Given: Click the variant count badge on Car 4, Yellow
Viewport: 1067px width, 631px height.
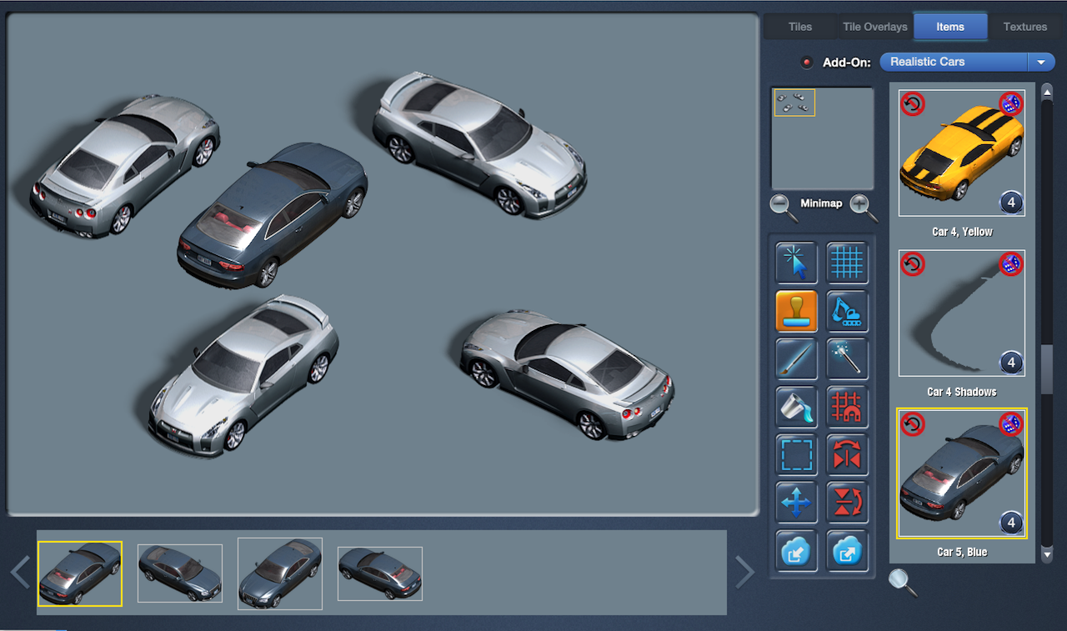Looking at the screenshot, I should click(1011, 203).
